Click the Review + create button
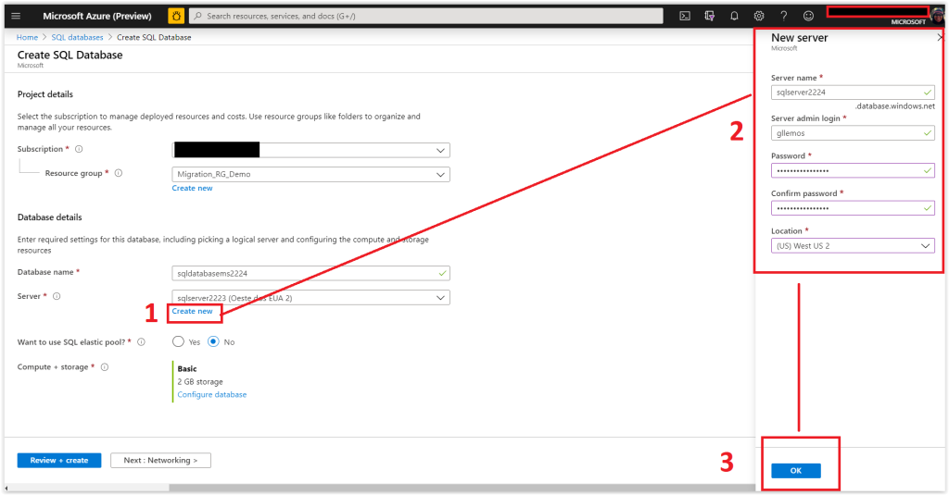The image size is (949, 495). tap(59, 461)
